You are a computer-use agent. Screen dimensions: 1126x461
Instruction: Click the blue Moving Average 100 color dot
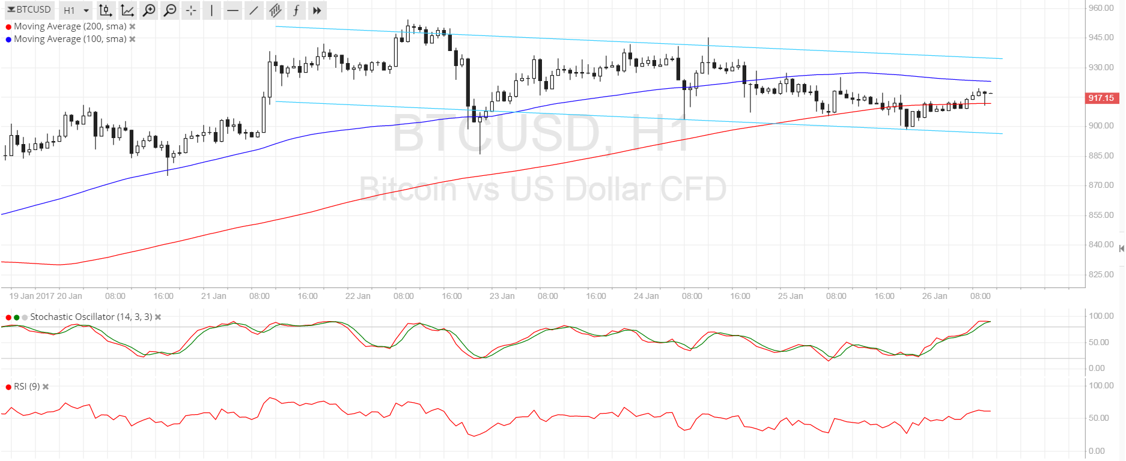(8, 40)
